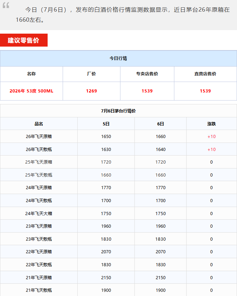Image resolution: width=237 pixels, height=296 pixels.
Task: Click the 5日 price 1900 for 21年飞天散瓶
Action: [106, 290]
